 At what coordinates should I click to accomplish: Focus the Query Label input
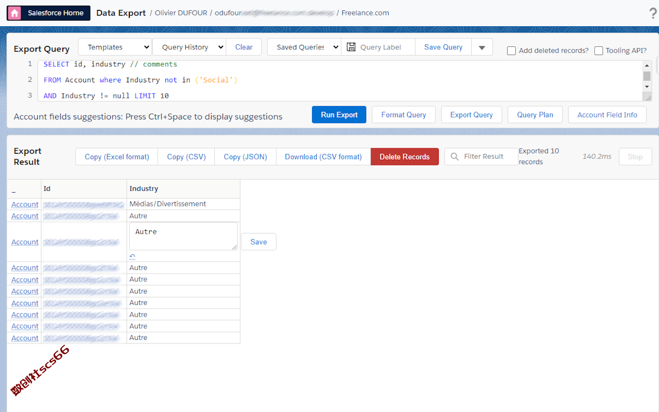tap(385, 47)
